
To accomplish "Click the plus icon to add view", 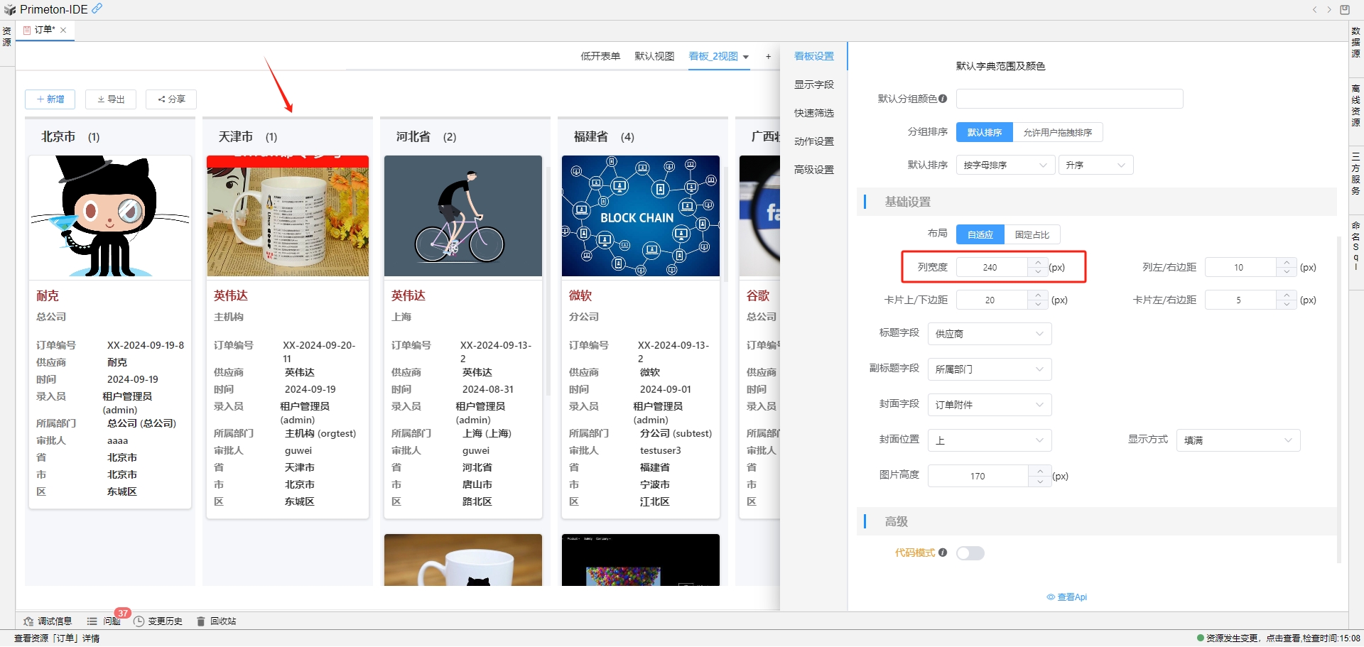I will [768, 56].
